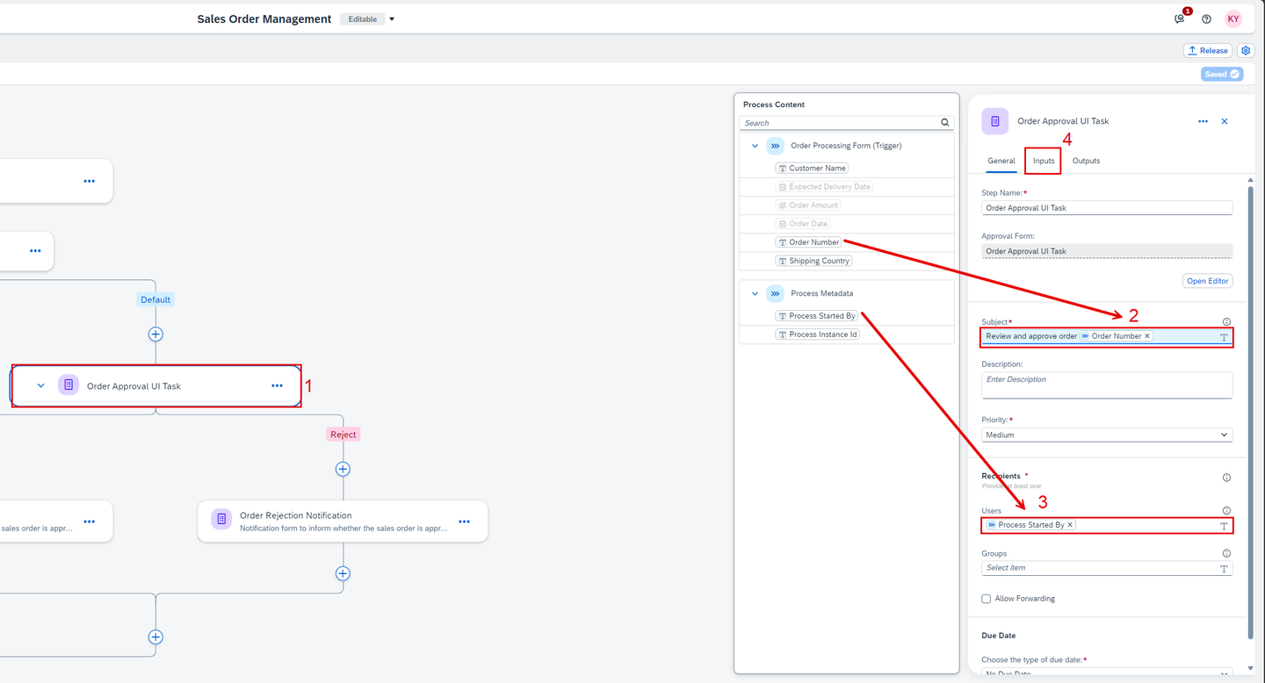Click the Open Editor button
1265x683 pixels.
[1207, 281]
